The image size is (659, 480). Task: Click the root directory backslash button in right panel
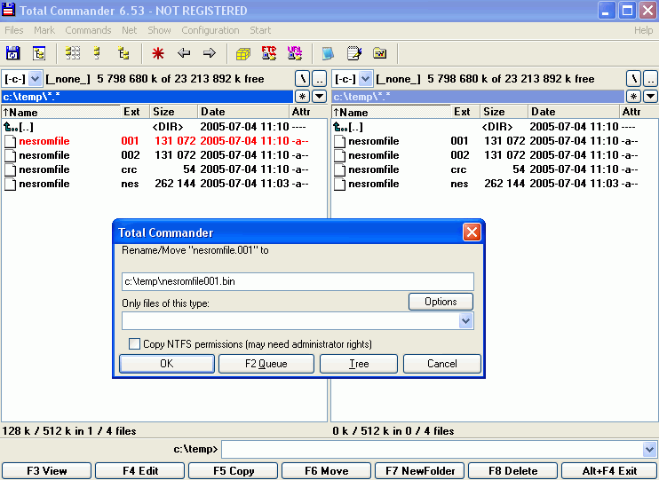[x=634, y=79]
